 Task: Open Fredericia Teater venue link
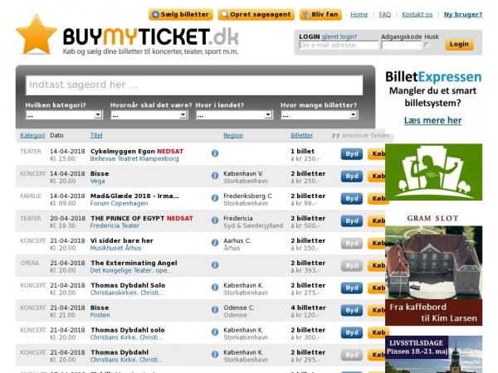[x=115, y=225]
